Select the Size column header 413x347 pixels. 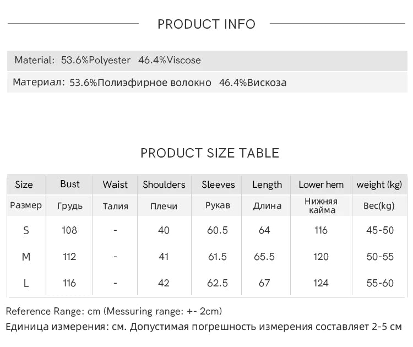click(24, 185)
